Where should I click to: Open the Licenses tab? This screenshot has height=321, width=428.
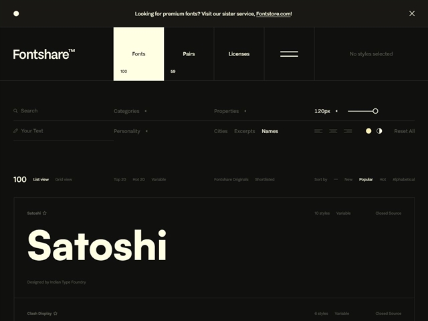[239, 53]
